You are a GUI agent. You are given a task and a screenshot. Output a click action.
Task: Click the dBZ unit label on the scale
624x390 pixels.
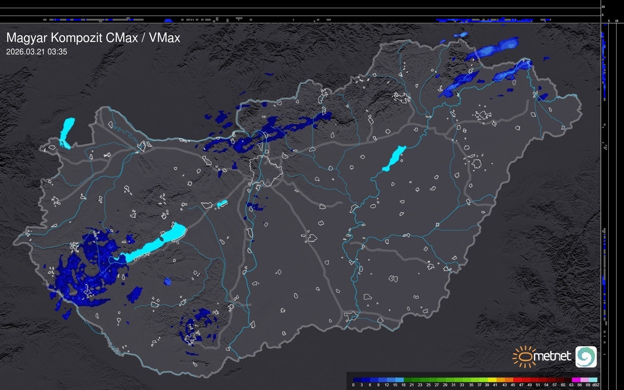click(x=596, y=385)
